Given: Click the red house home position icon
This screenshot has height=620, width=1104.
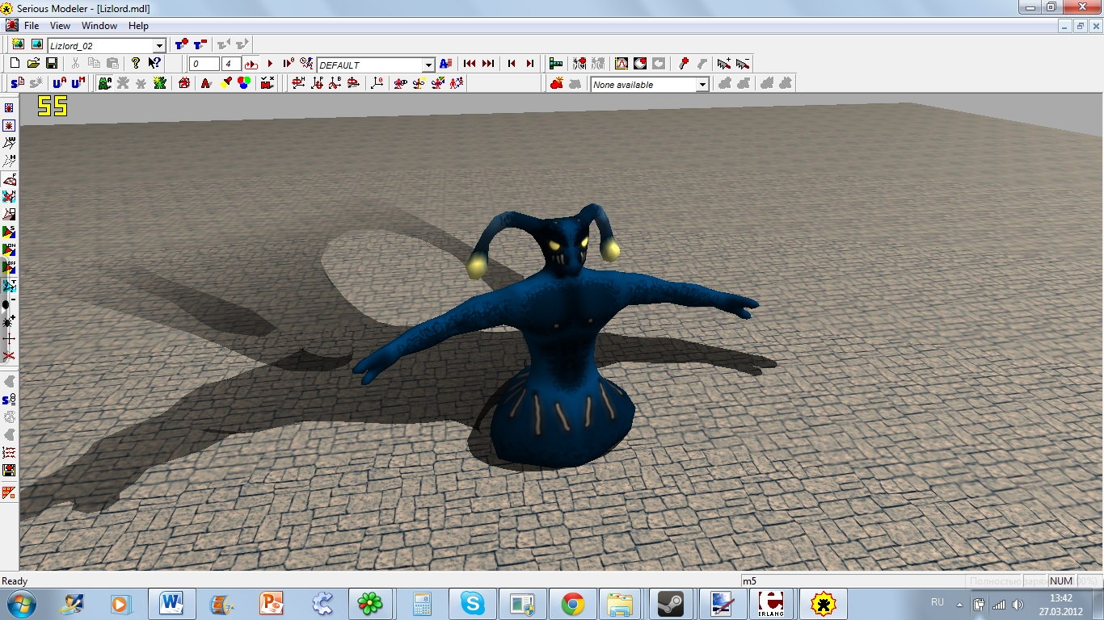Looking at the screenshot, I should pyautogui.click(x=184, y=83).
